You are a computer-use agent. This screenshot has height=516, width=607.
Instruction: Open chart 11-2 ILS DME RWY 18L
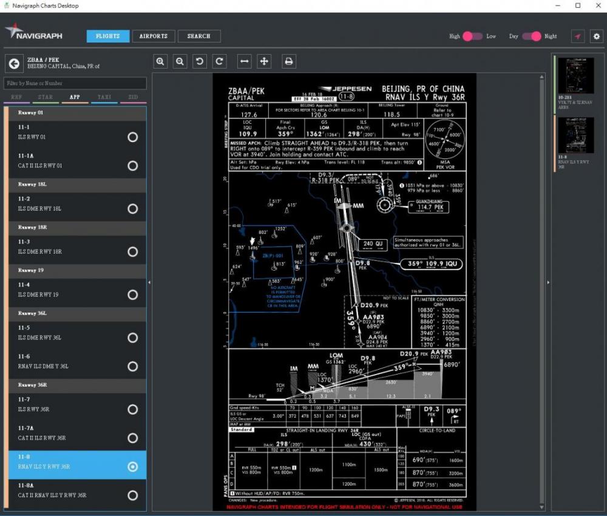(78, 206)
